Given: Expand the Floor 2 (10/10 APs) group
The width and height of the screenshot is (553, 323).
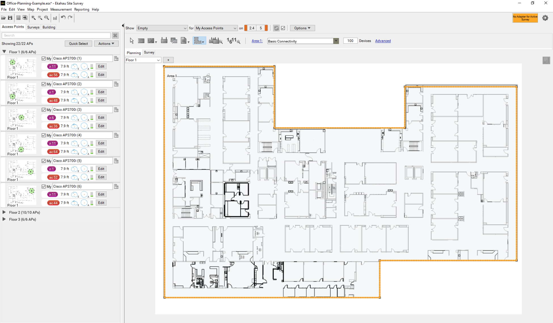Looking at the screenshot, I should (4, 212).
